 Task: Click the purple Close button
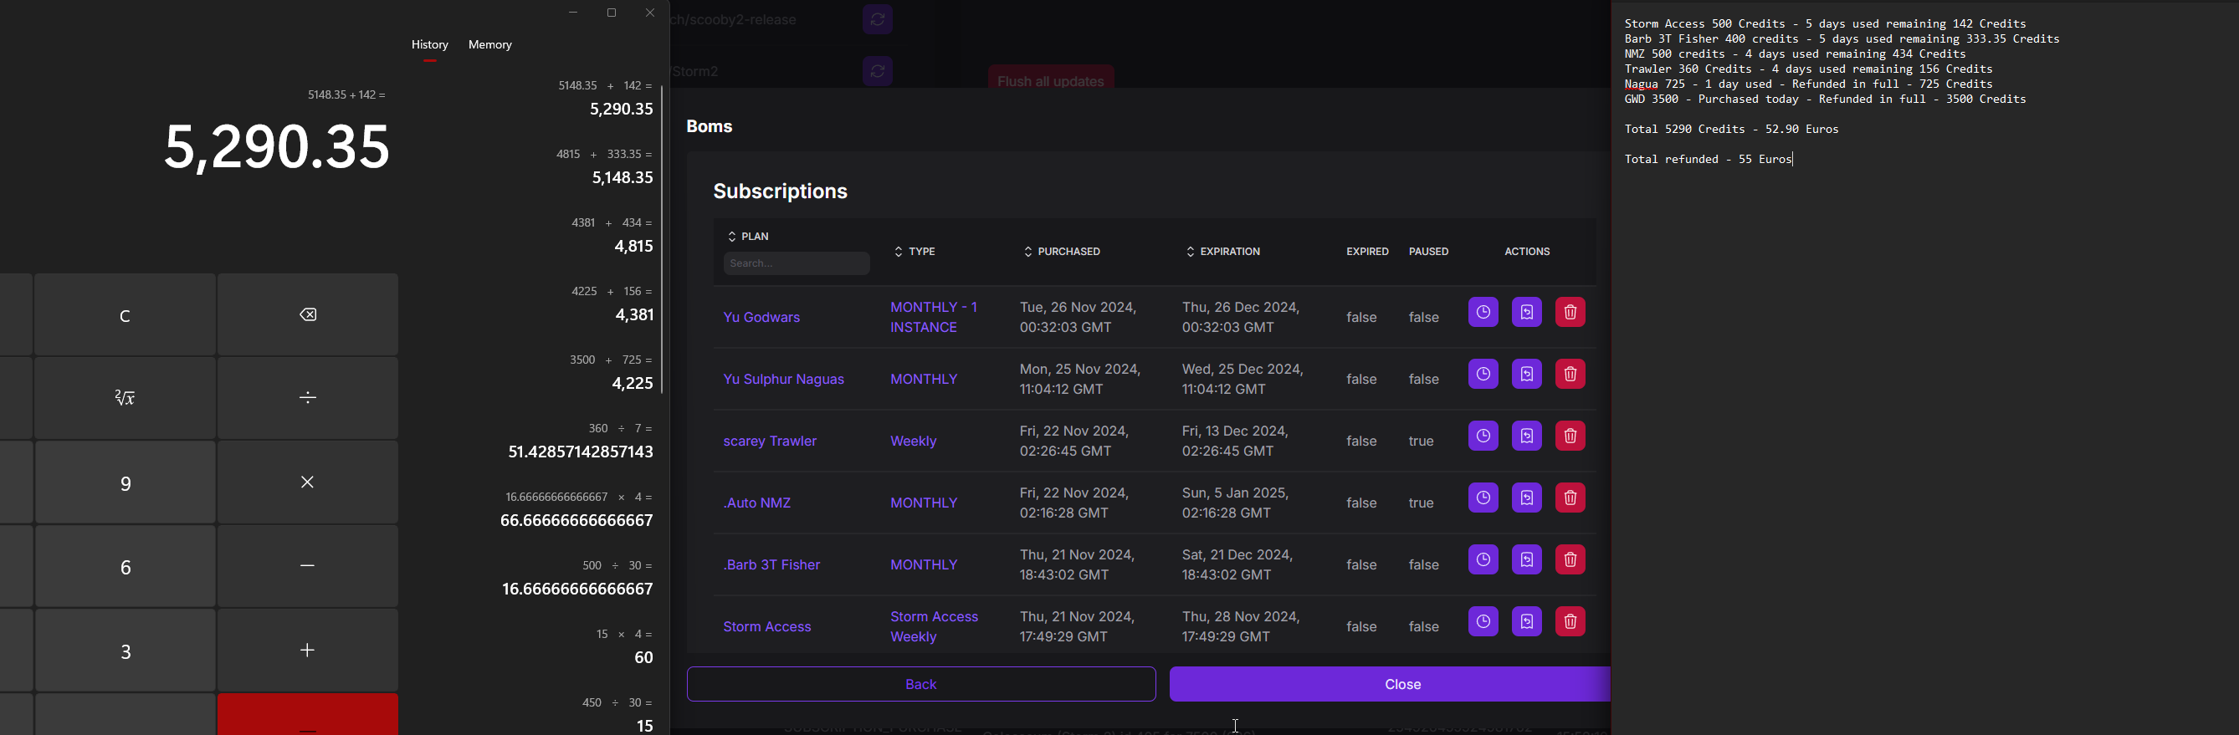(x=1391, y=685)
